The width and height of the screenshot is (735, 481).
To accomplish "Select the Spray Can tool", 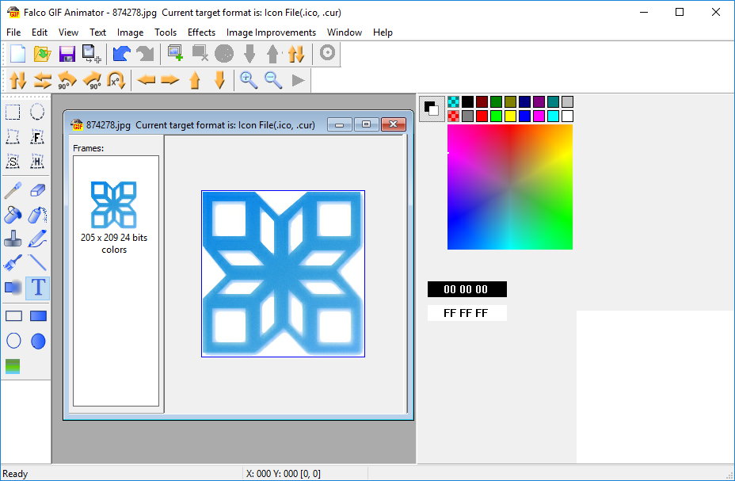I will coord(37,215).
